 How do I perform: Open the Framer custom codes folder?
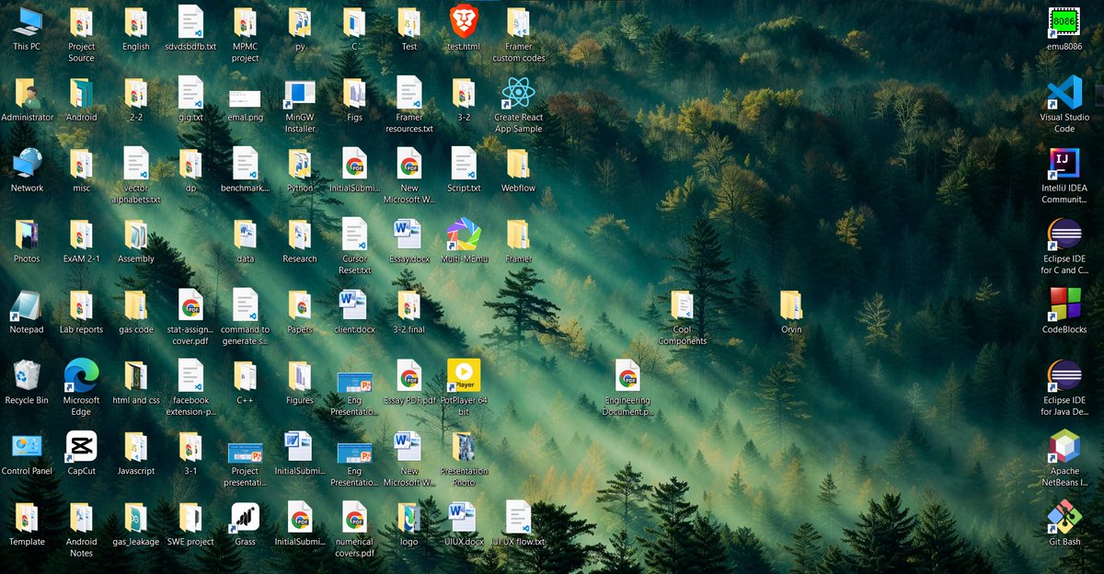point(518,34)
